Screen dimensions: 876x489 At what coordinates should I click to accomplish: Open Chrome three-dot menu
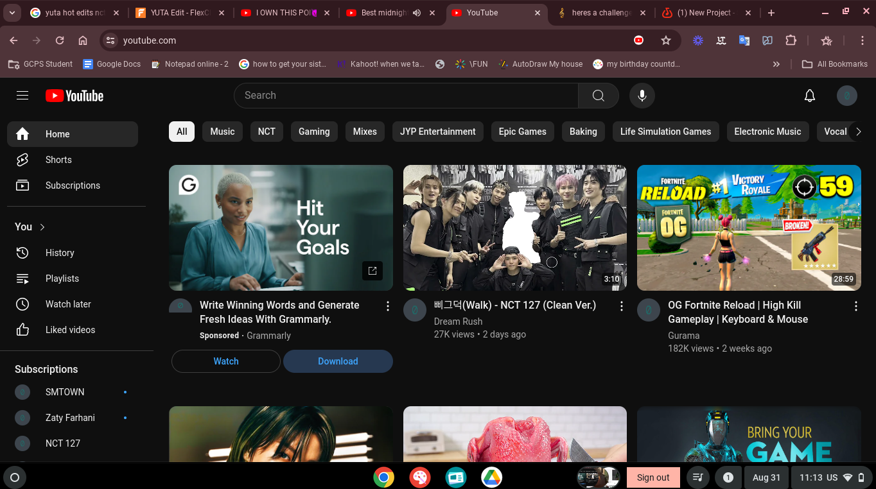863,40
